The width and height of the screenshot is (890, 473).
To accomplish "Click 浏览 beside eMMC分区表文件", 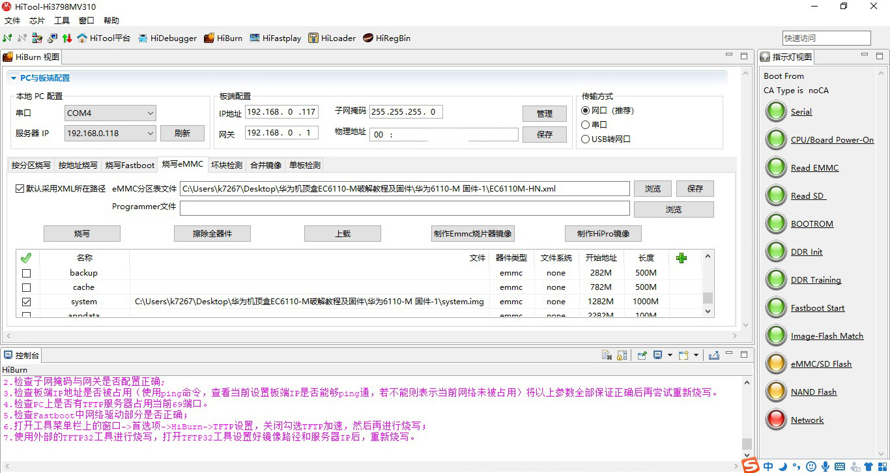I will pos(653,189).
